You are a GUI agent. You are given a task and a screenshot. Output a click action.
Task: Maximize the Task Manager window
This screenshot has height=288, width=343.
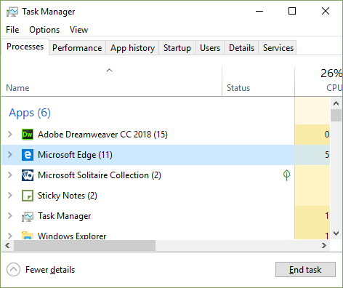pyautogui.click(x=292, y=11)
